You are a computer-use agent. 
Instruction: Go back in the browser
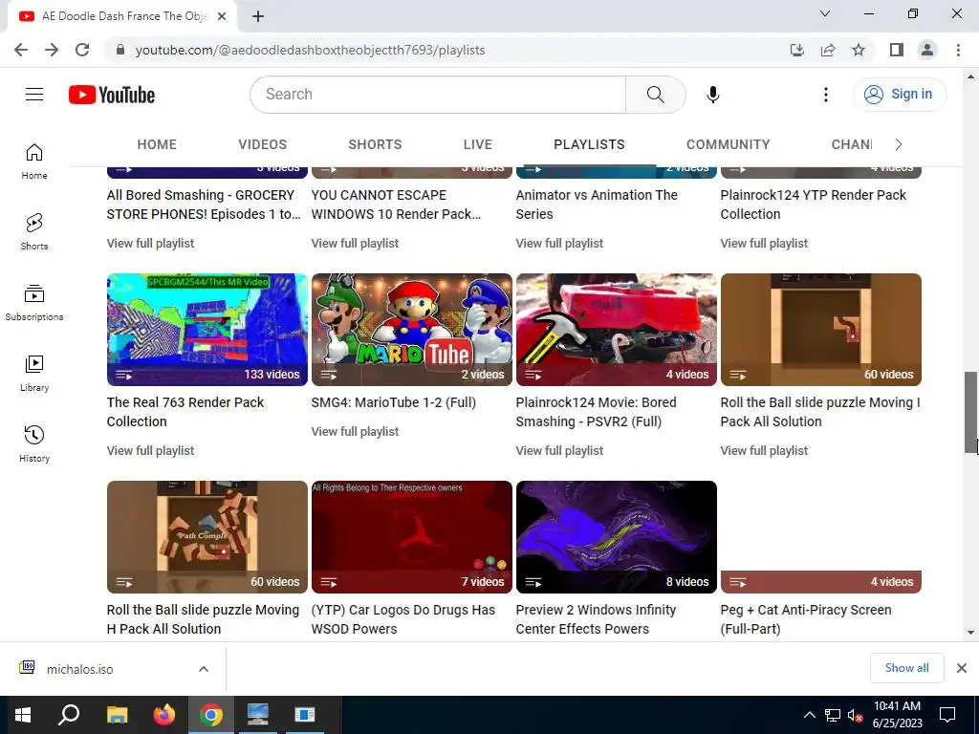[21, 50]
